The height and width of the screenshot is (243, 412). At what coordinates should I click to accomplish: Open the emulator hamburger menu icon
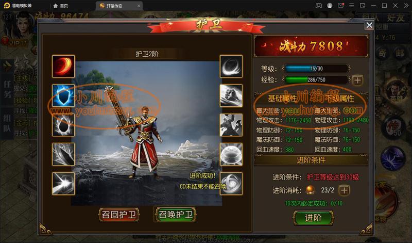[x=351, y=5]
